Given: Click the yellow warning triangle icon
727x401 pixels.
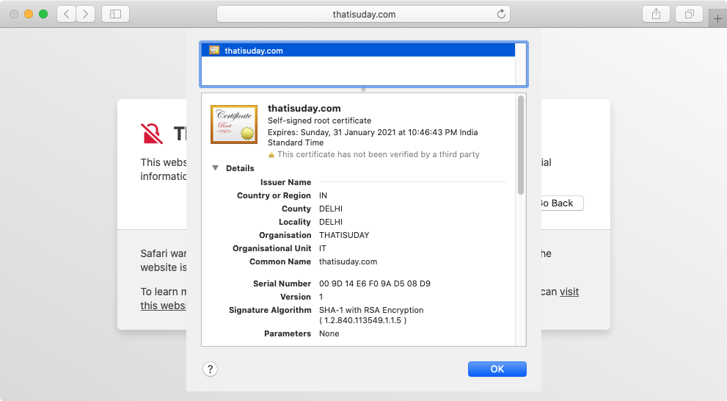Looking at the screenshot, I should tap(271, 154).
